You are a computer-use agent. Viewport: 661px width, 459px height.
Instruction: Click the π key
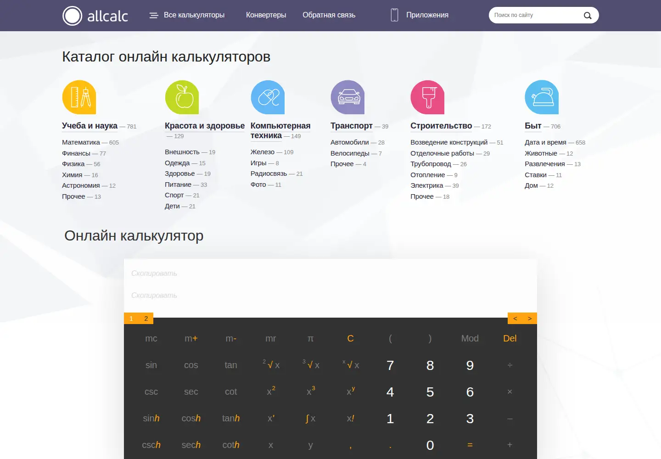click(x=310, y=338)
